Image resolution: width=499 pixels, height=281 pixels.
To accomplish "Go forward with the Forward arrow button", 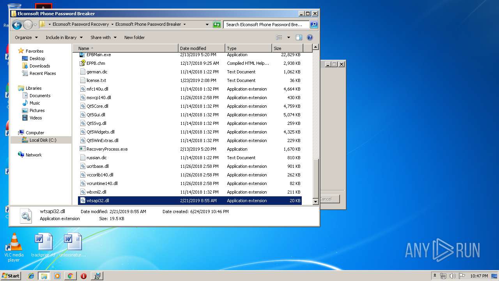I will [28, 25].
